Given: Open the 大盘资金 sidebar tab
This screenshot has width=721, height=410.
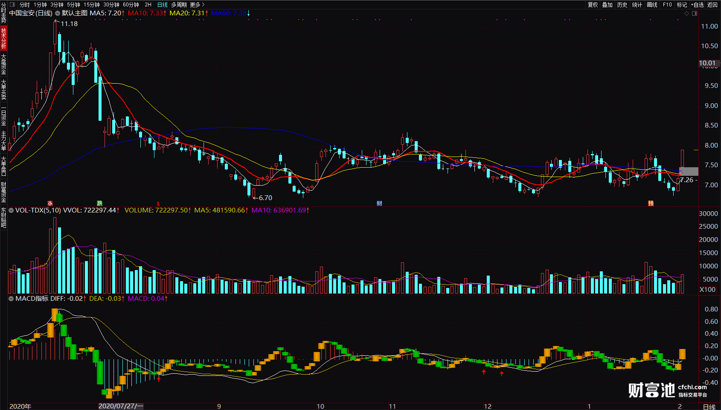Looking at the screenshot, I should tap(3, 64).
